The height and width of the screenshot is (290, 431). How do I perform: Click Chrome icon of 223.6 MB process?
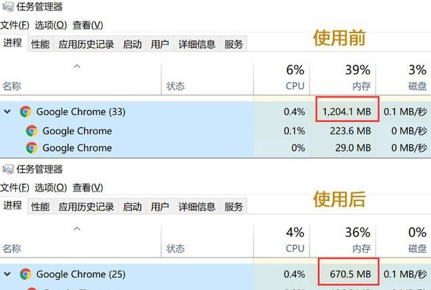pos(32,131)
